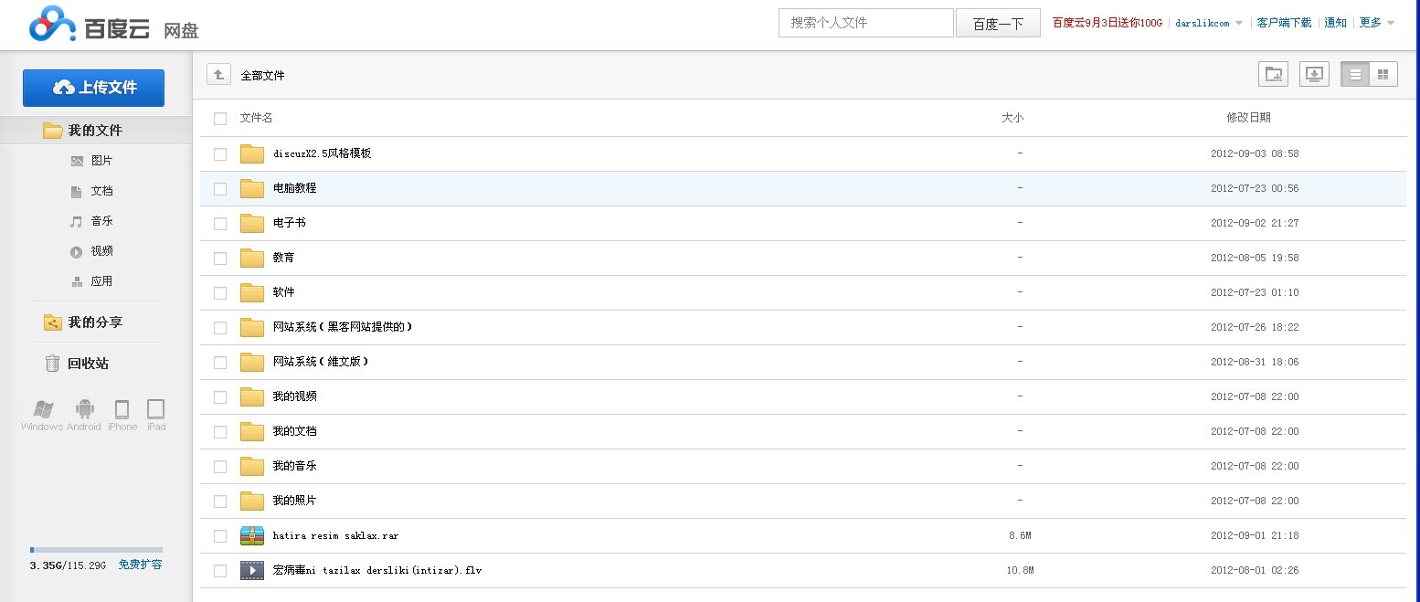This screenshot has height=602, width=1420.
Task: Check the box for 网站系统(黑客网站提供的)
Action: tap(220, 328)
